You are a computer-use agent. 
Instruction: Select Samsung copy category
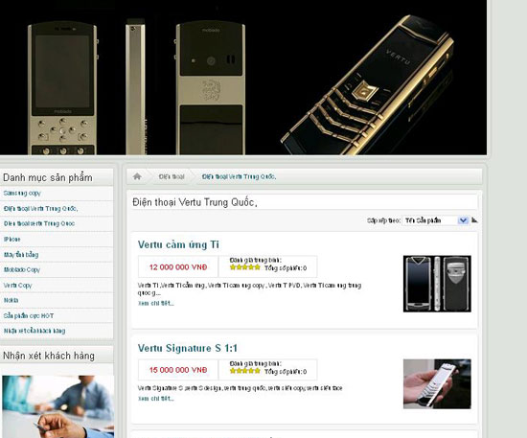[x=22, y=193]
